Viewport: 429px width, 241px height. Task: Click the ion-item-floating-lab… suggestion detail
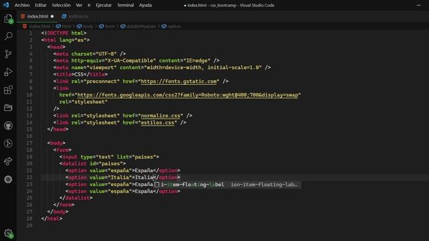click(263, 185)
